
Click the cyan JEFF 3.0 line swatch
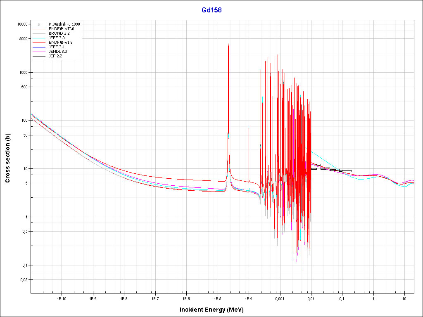point(39,38)
